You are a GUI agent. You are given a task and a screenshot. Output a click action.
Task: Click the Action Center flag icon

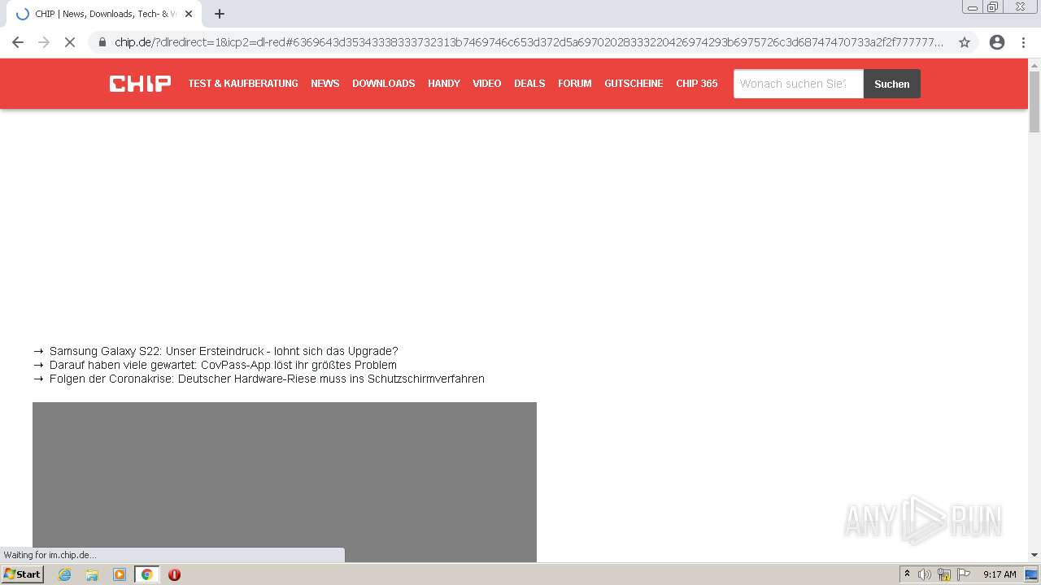[x=964, y=574]
